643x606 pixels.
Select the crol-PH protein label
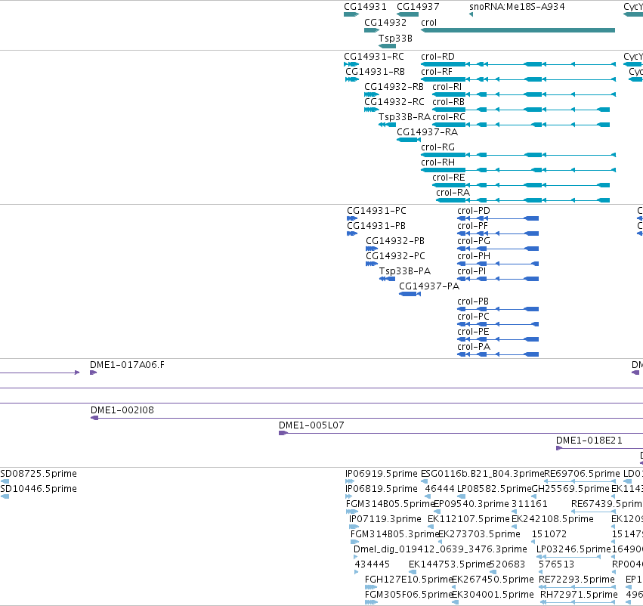(474, 256)
